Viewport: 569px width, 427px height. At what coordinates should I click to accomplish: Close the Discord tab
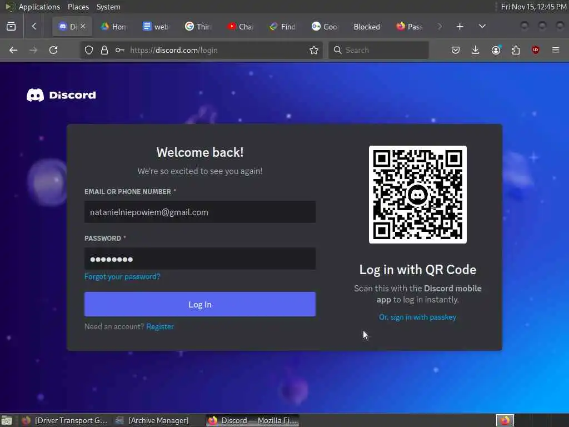click(83, 26)
